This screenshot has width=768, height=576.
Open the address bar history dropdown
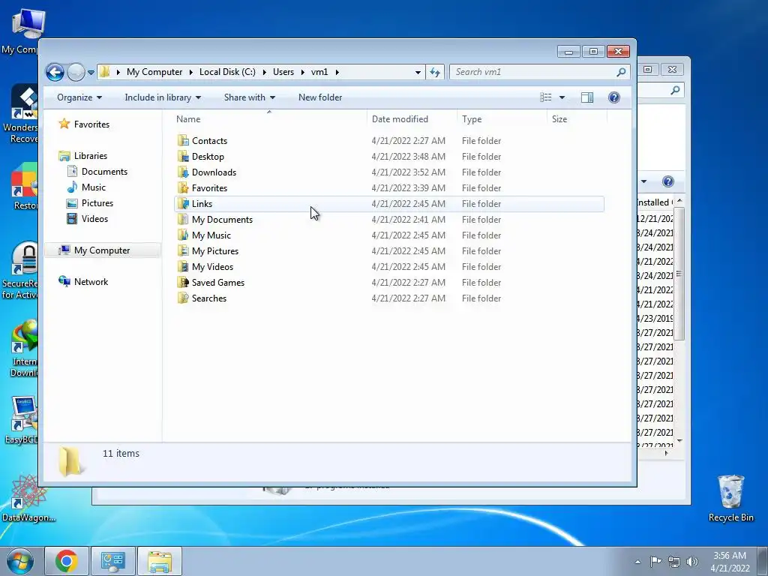418,73
